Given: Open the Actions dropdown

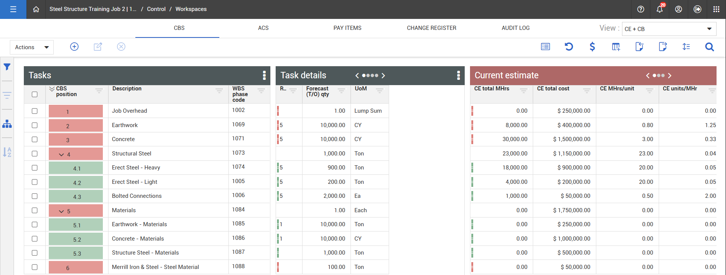Looking at the screenshot, I should pos(32,47).
